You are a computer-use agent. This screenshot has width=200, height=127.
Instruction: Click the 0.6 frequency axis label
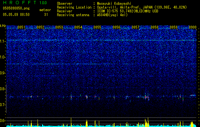click(x=3, y=121)
